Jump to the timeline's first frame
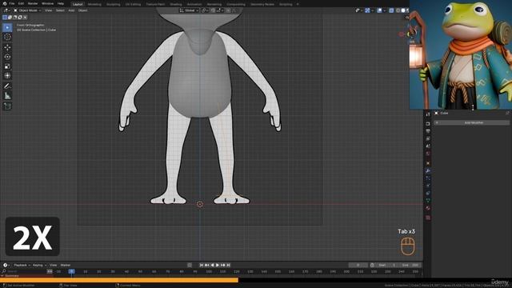 coord(201,265)
